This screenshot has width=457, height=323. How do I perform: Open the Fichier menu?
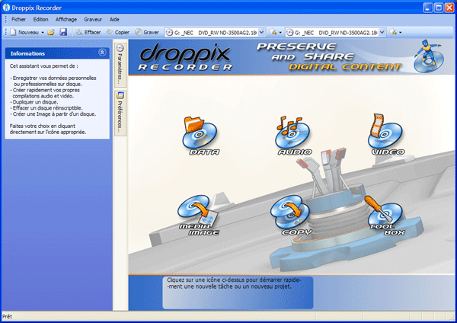click(x=18, y=20)
